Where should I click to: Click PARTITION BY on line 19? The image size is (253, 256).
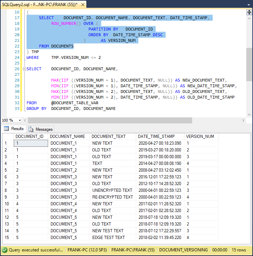[x=103, y=29]
